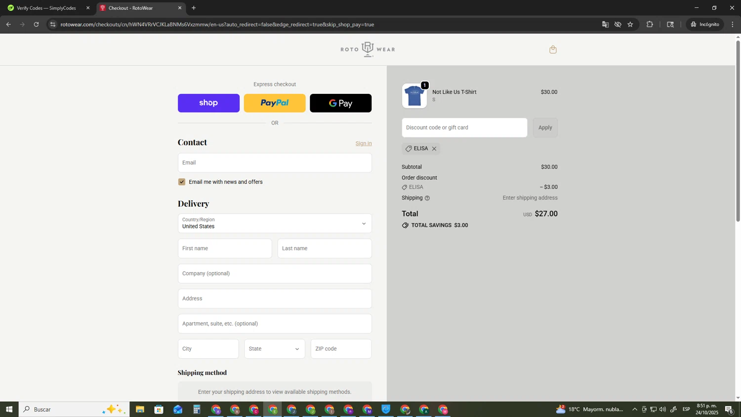Open the weather widget showing 18°C
The width and height of the screenshot is (741, 417).
(590, 410)
